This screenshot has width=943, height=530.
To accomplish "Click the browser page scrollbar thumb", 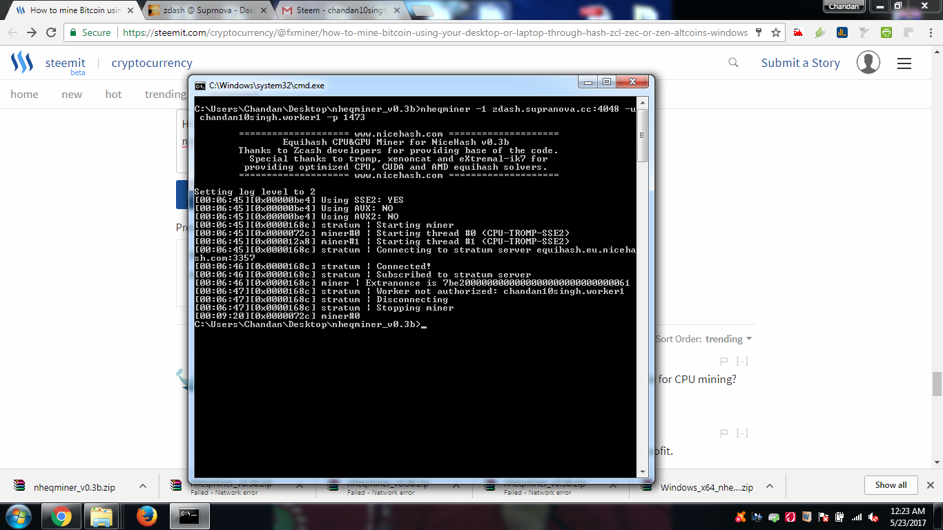I will click(937, 384).
